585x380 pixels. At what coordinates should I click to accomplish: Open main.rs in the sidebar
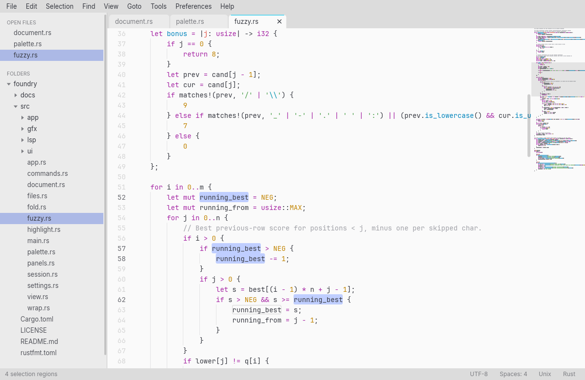[52, 241]
